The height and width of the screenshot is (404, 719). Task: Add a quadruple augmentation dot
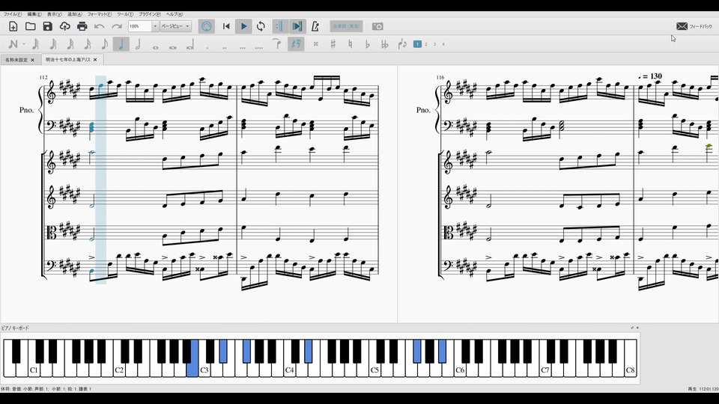click(259, 46)
